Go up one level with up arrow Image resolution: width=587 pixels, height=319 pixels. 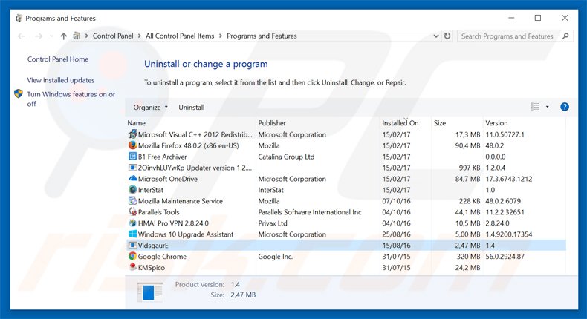pyautogui.click(x=64, y=36)
